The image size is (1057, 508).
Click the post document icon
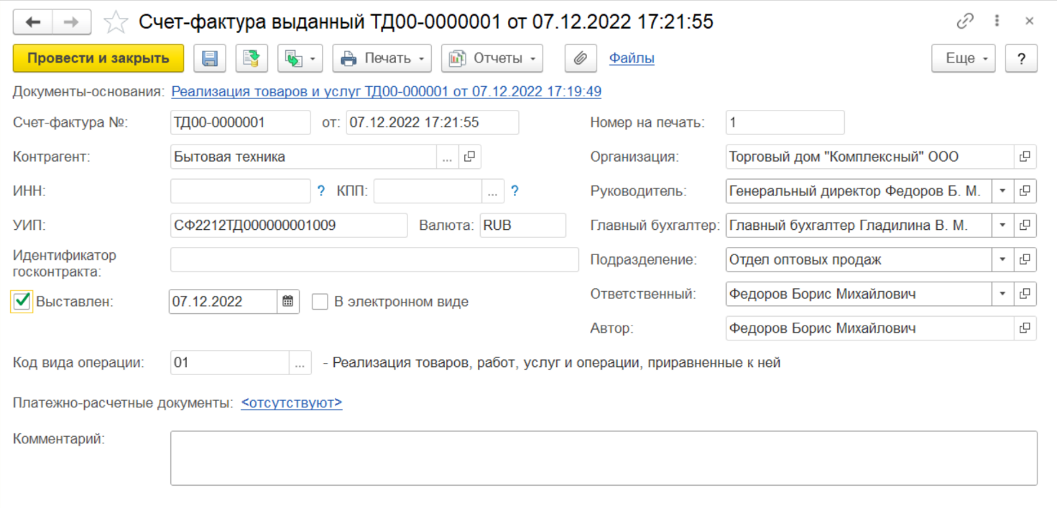251,59
